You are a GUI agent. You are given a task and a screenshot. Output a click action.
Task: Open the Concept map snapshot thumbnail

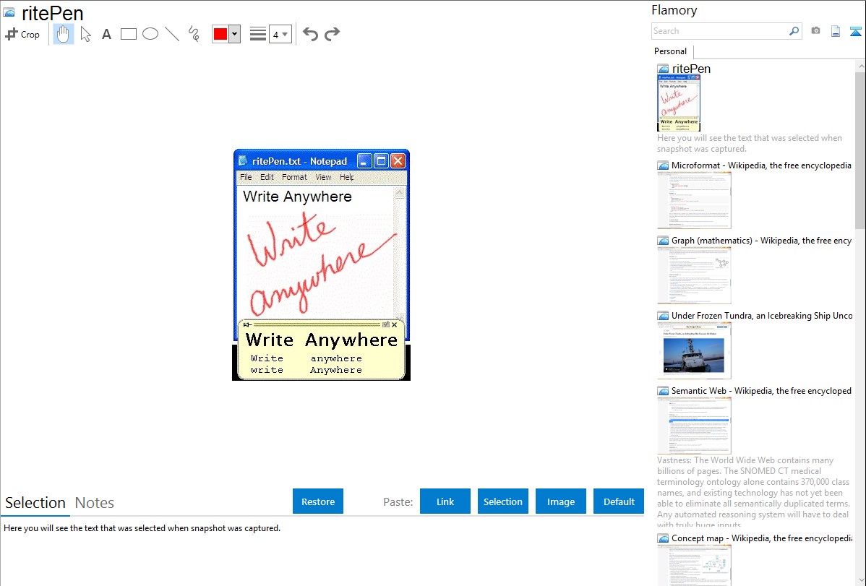tap(694, 565)
